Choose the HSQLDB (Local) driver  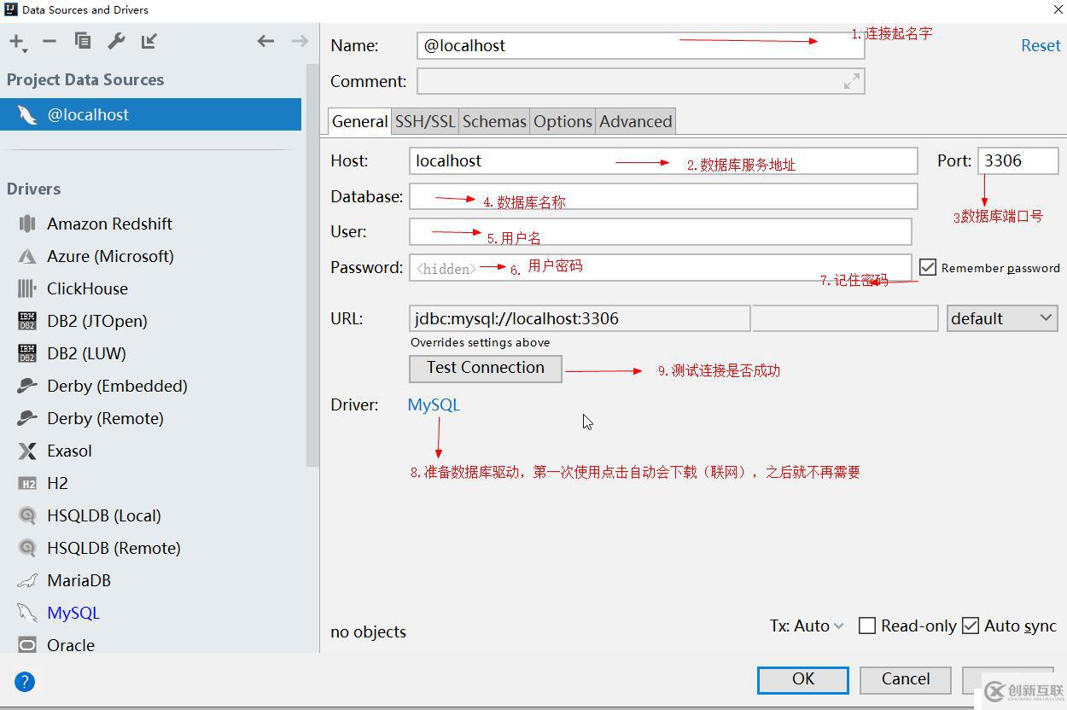point(103,515)
